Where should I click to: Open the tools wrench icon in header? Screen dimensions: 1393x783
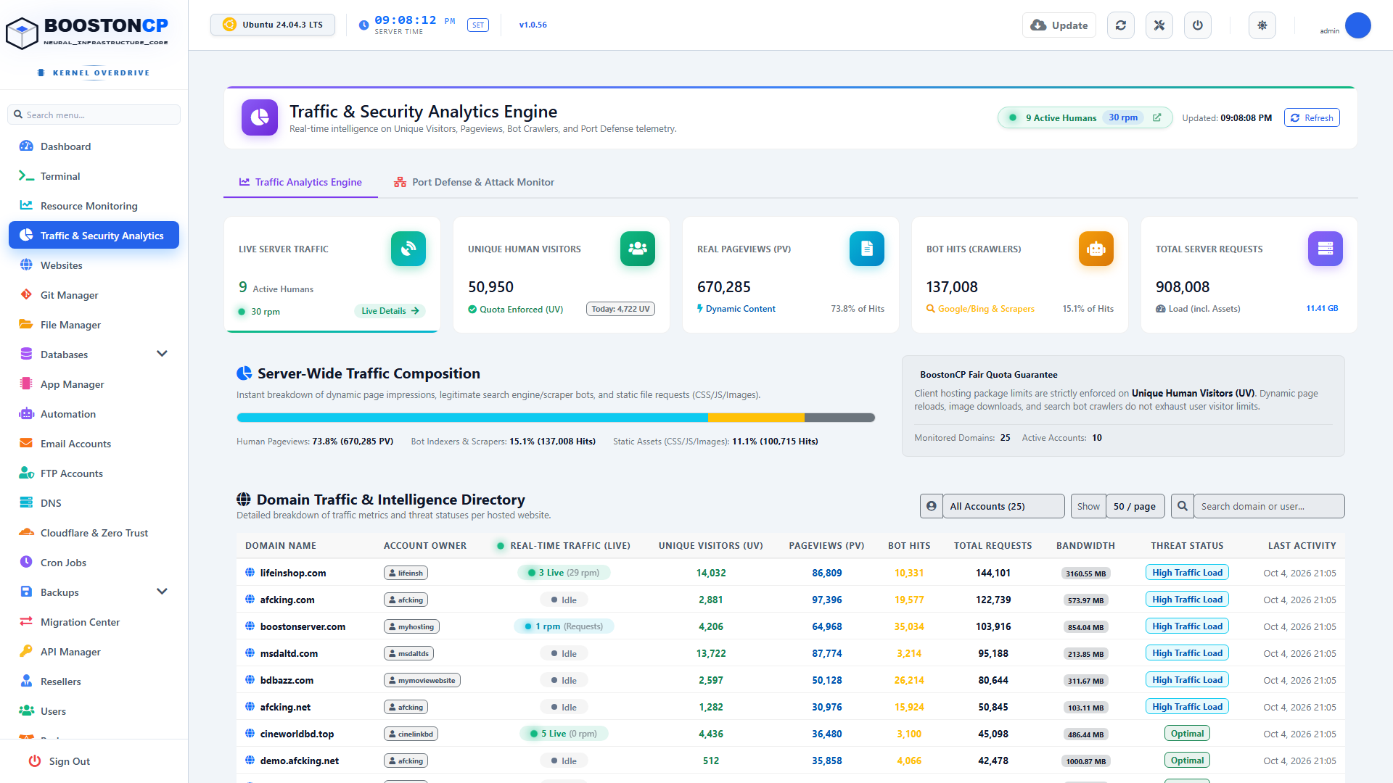(x=1159, y=25)
